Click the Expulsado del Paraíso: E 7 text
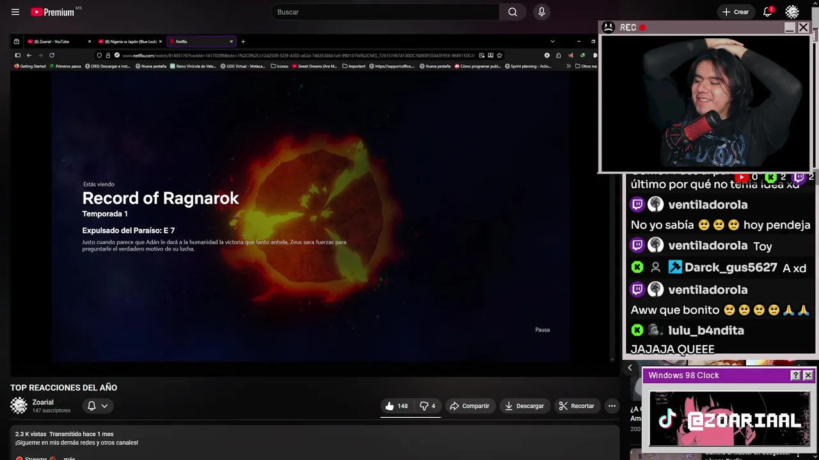The width and height of the screenshot is (819, 460). point(128,231)
